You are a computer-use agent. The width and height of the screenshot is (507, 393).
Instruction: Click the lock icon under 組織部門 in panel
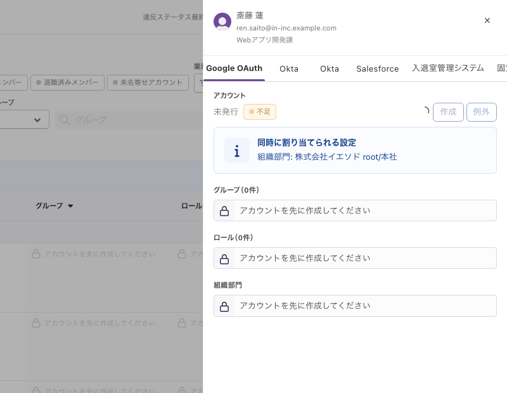(x=224, y=306)
